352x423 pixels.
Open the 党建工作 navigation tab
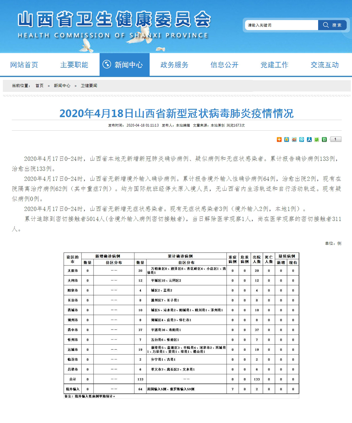(275, 65)
